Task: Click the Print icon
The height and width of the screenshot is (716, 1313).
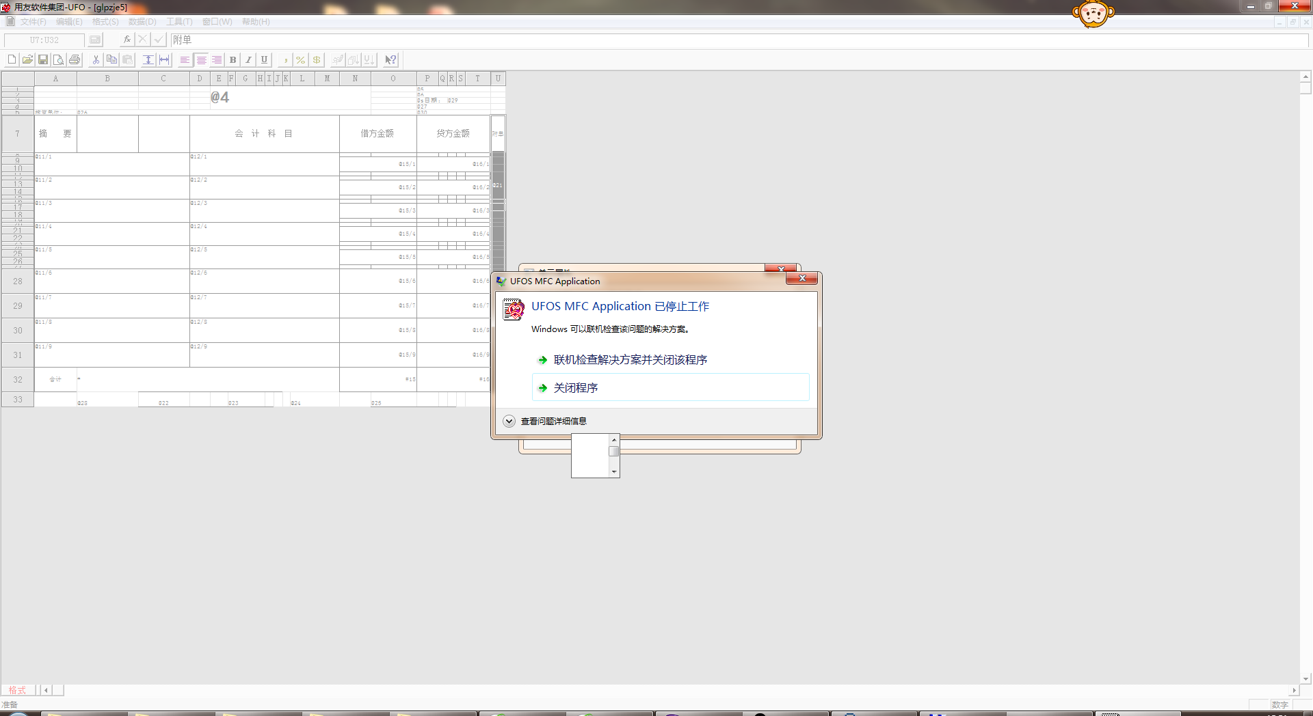Action: tap(75, 60)
